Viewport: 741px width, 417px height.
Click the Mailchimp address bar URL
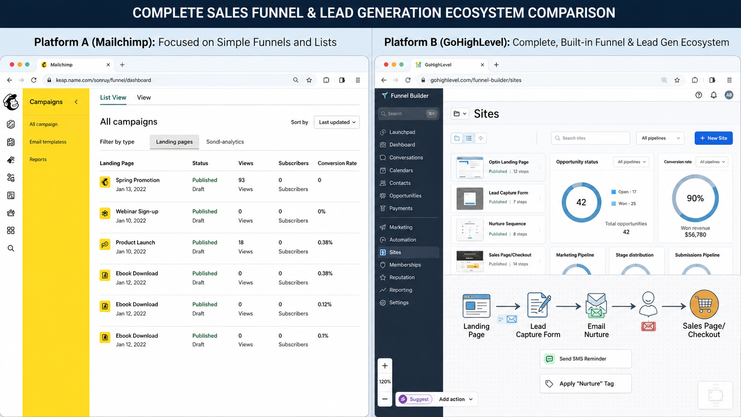click(x=103, y=80)
